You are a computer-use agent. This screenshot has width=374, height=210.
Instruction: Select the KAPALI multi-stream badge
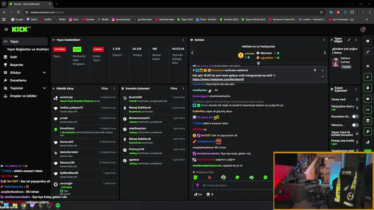point(98,49)
